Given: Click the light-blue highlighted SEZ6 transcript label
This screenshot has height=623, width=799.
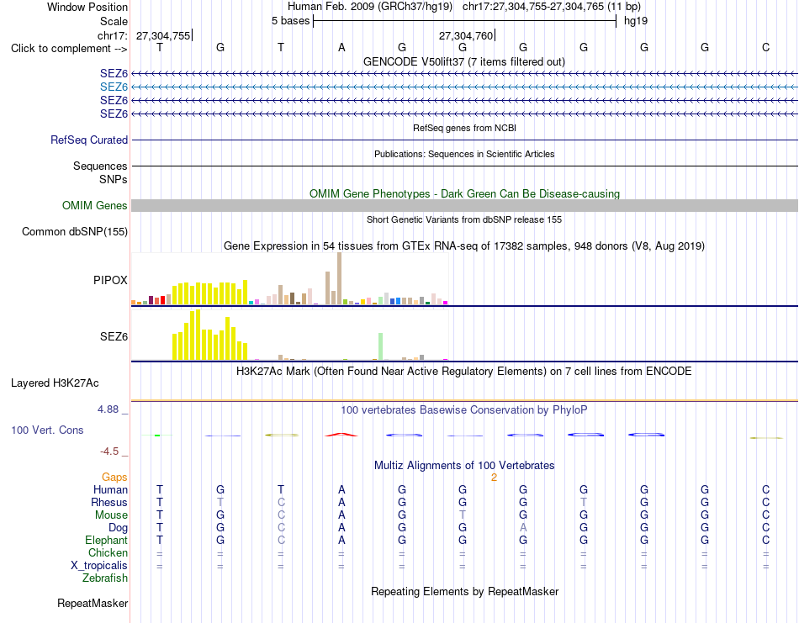Looking at the screenshot, I should (x=114, y=87).
